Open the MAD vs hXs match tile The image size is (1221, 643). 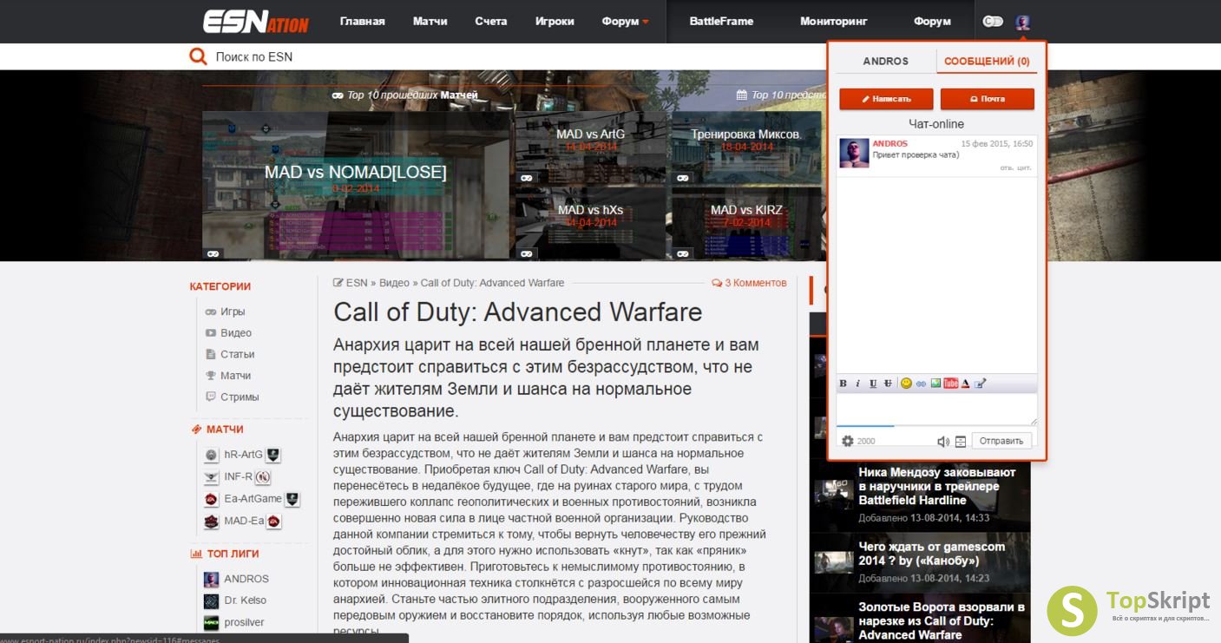click(x=590, y=224)
